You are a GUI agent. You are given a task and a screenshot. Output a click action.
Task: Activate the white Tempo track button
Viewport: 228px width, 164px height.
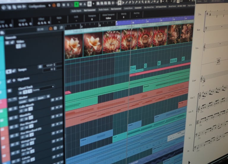9,71
